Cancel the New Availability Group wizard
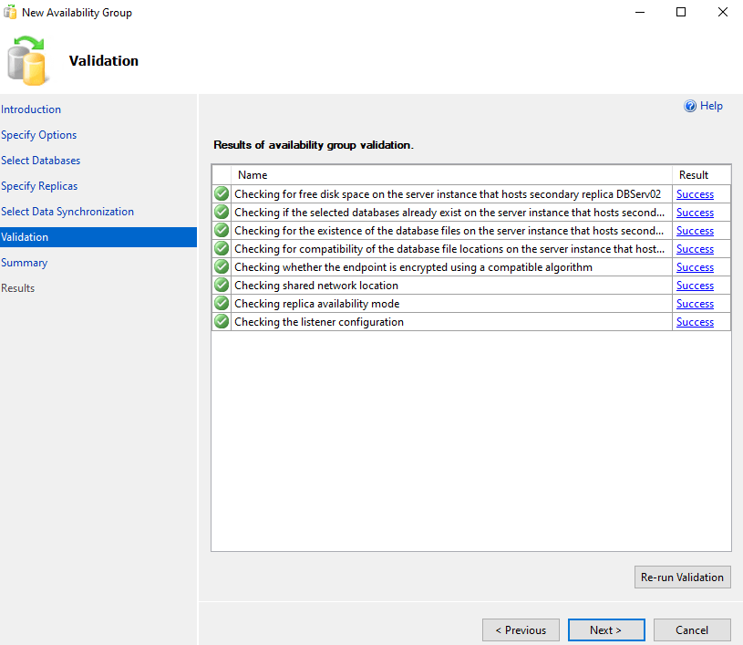Screen dimensions: 743x645 [x=692, y=629]
